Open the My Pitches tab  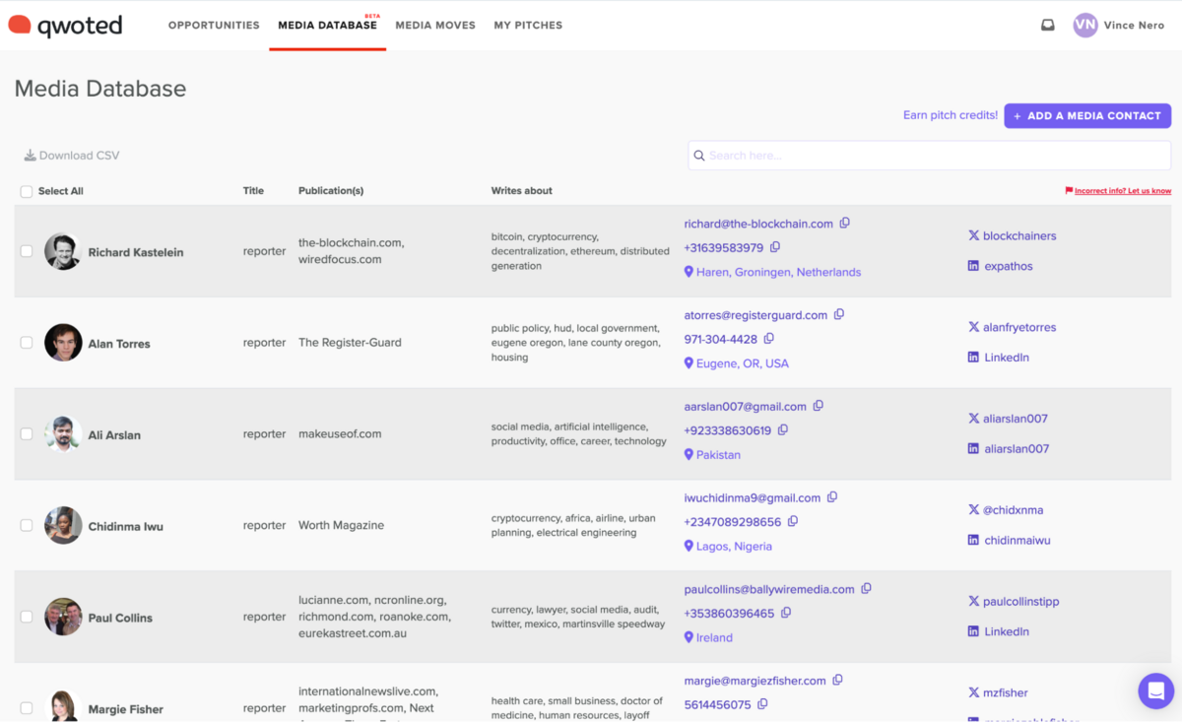(528, 26)
